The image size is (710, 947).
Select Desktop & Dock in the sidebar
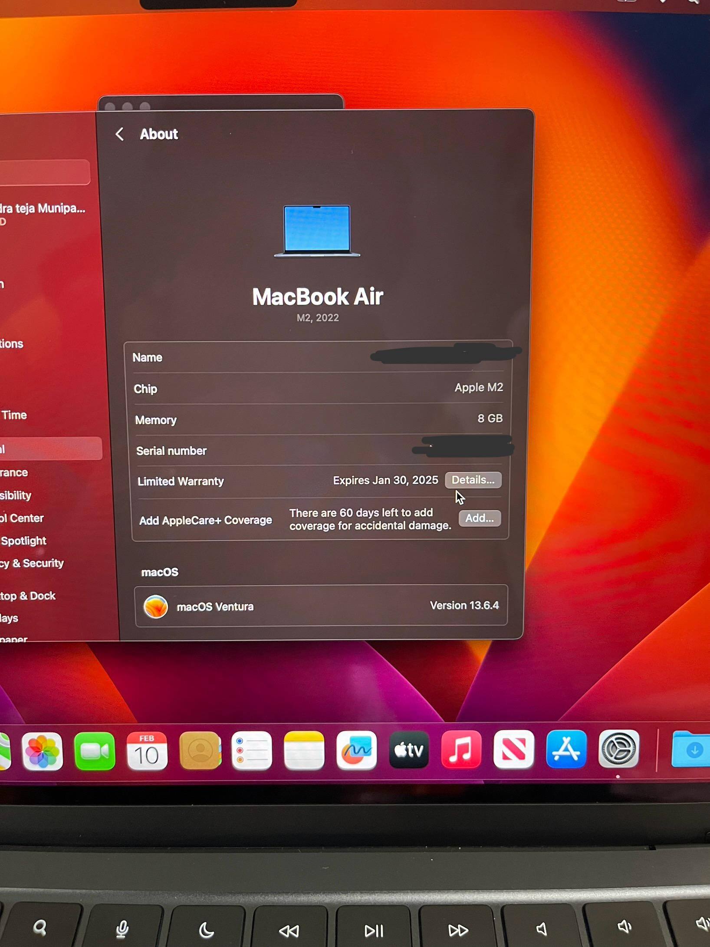(x=28, y=596)
